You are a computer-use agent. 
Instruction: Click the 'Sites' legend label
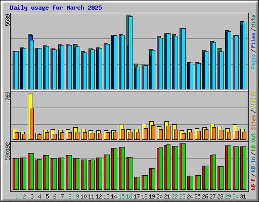coord(253,122)
